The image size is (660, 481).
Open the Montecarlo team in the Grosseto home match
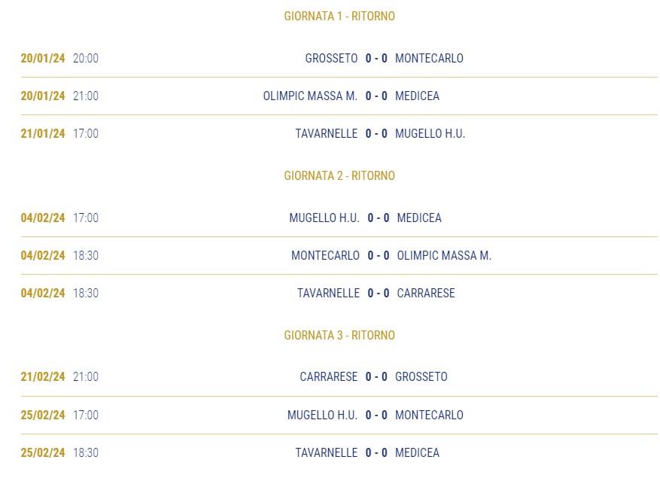pos(429,58)
